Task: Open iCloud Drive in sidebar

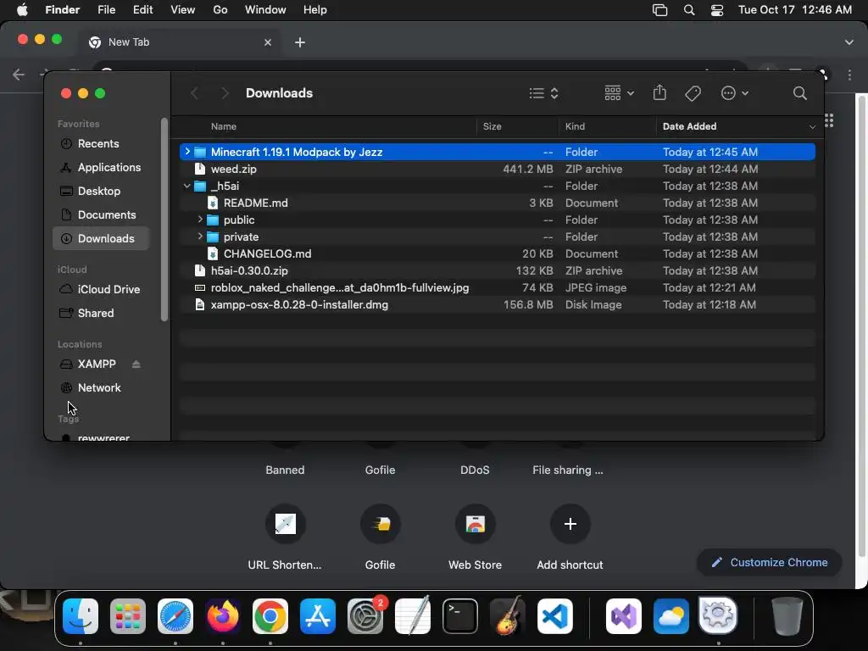Action: 100,290
